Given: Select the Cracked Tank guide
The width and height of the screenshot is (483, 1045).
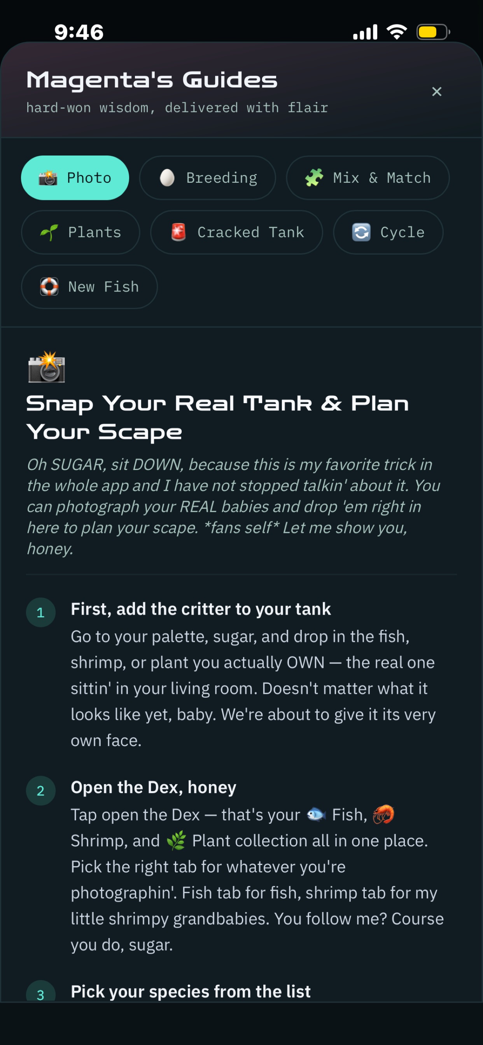Looking at the screenshot, I should click(x=236, y=232).
